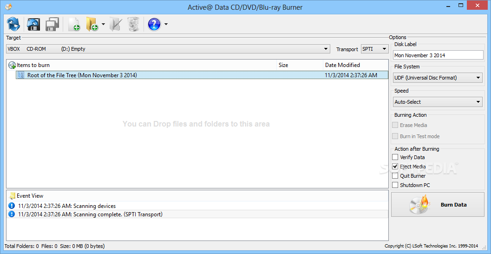The image size is (491, 254).
Task: Open the File System UDF dropdown
Action: (438, 78)
